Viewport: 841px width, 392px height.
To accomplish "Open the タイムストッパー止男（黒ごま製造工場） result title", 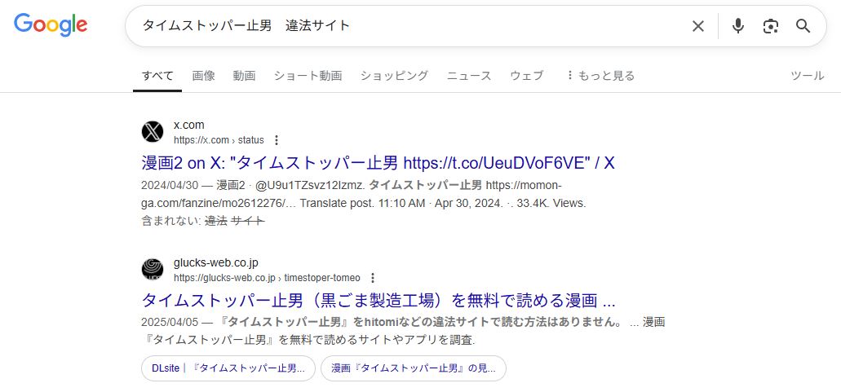I will (x=378, y=301).
